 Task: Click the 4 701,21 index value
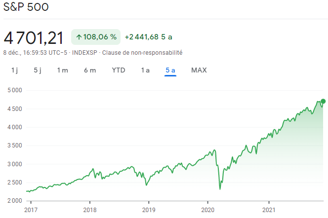pyautogui.click(x=34, y=37)
